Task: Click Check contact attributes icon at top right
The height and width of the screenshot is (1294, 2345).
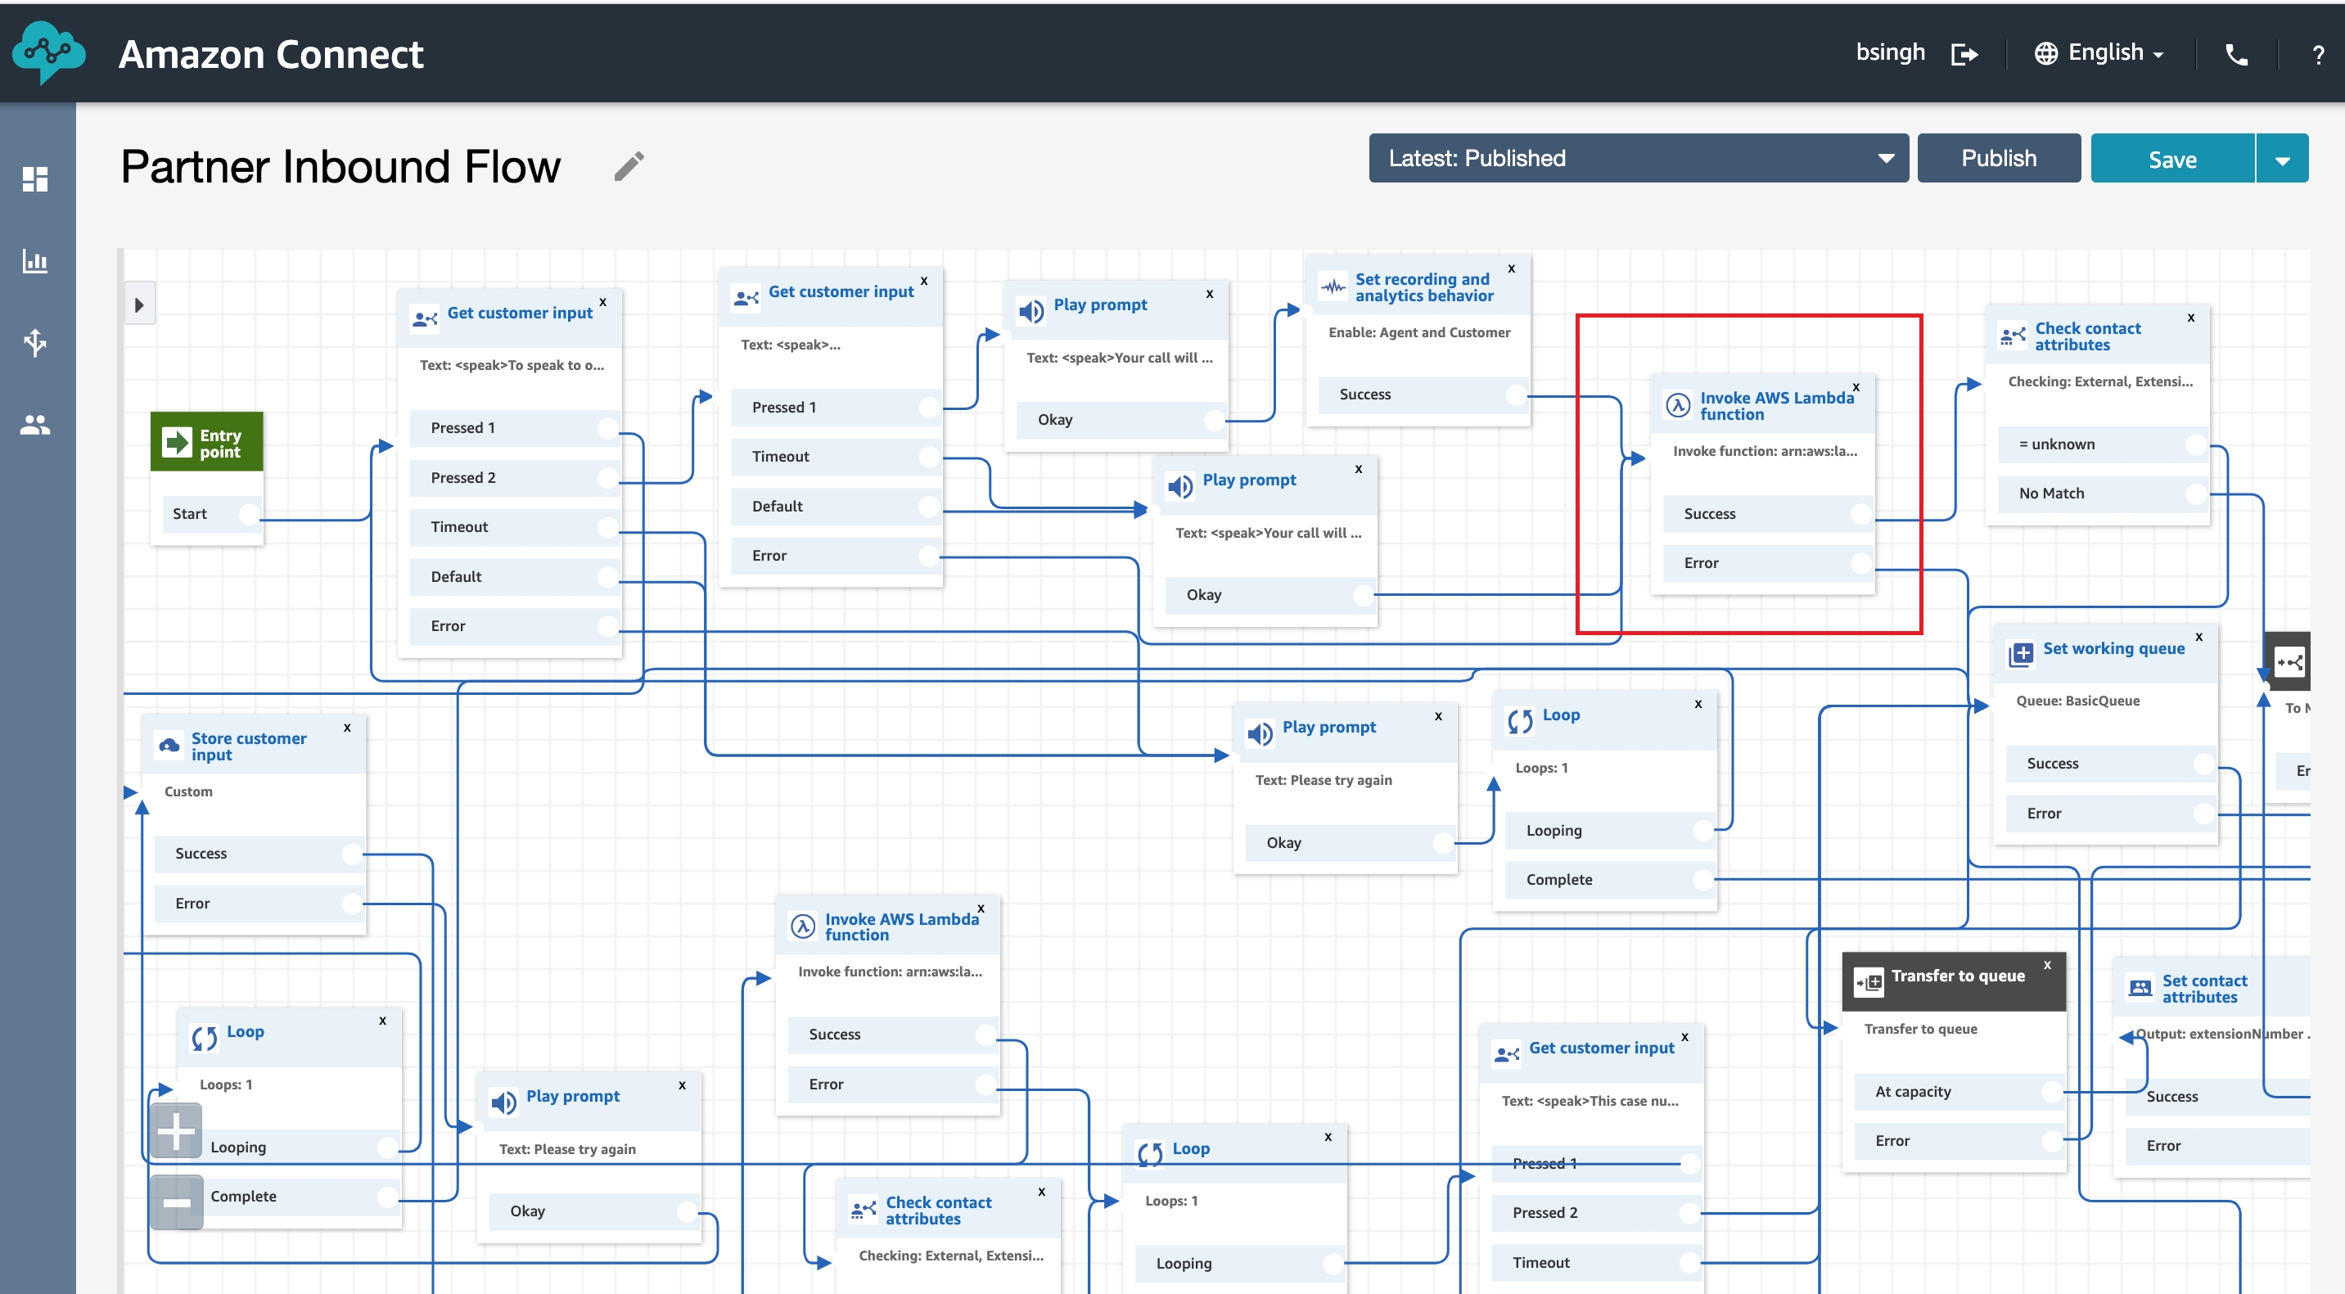Action: tap(2013, 336)
